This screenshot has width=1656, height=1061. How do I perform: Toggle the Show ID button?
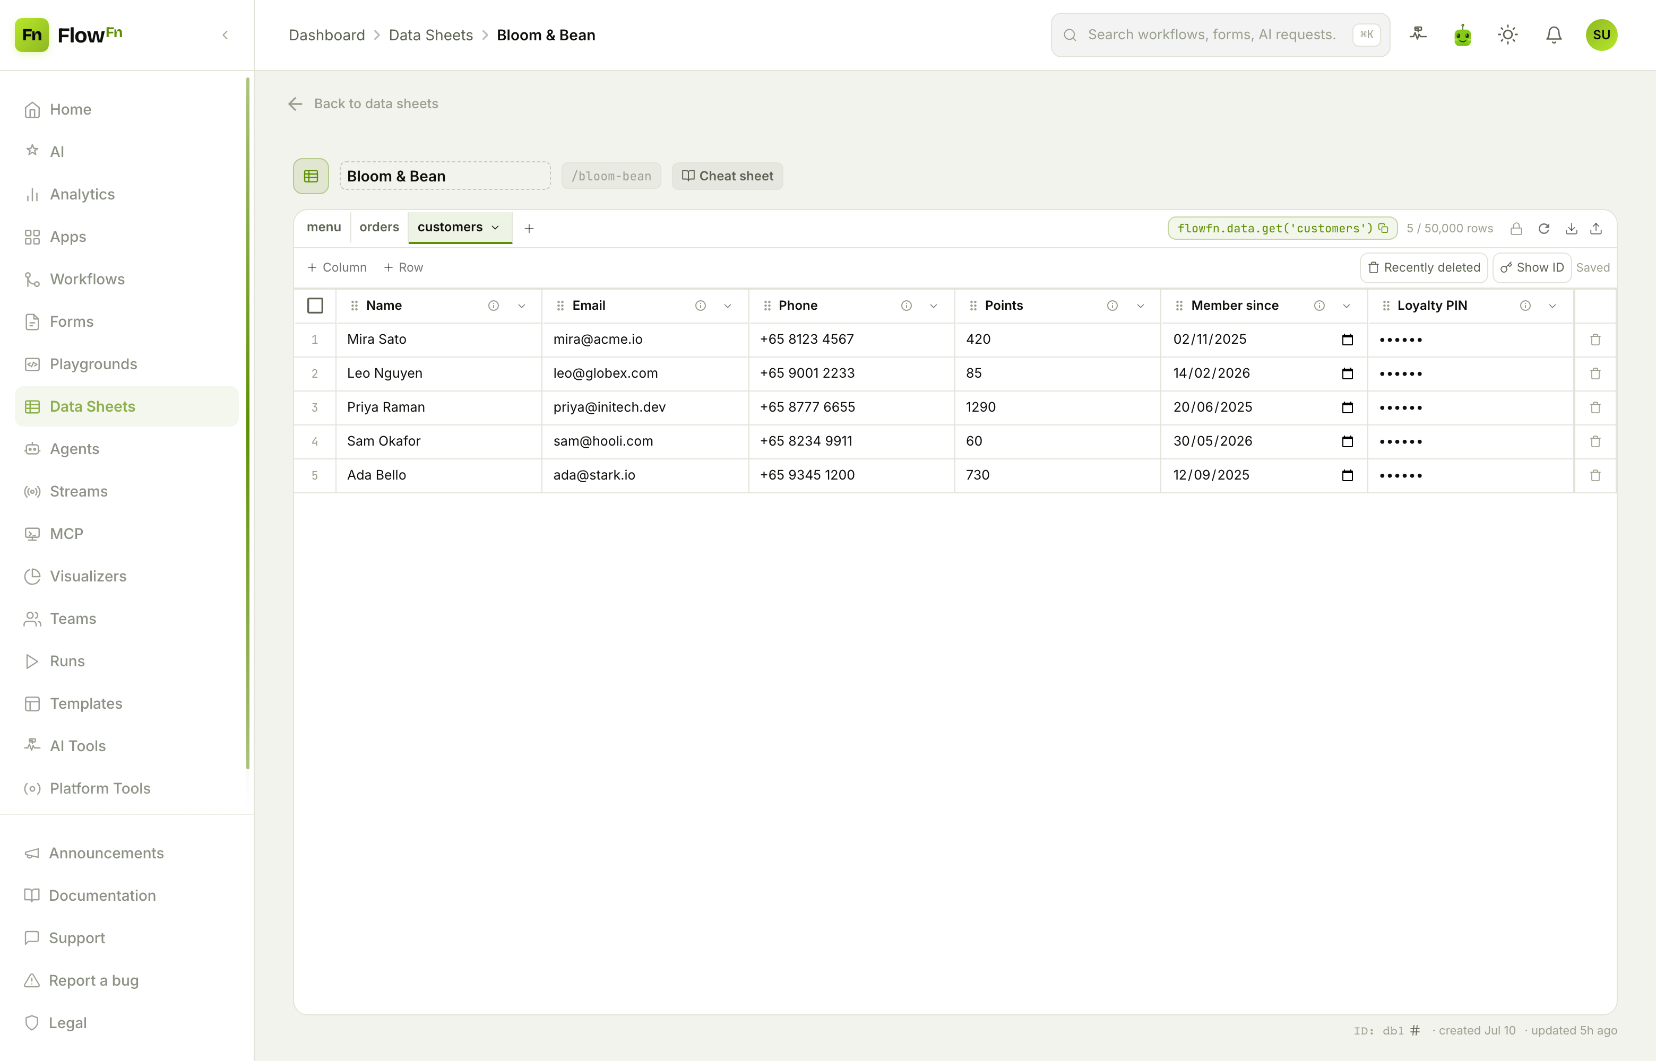(x=1532, y=267)
